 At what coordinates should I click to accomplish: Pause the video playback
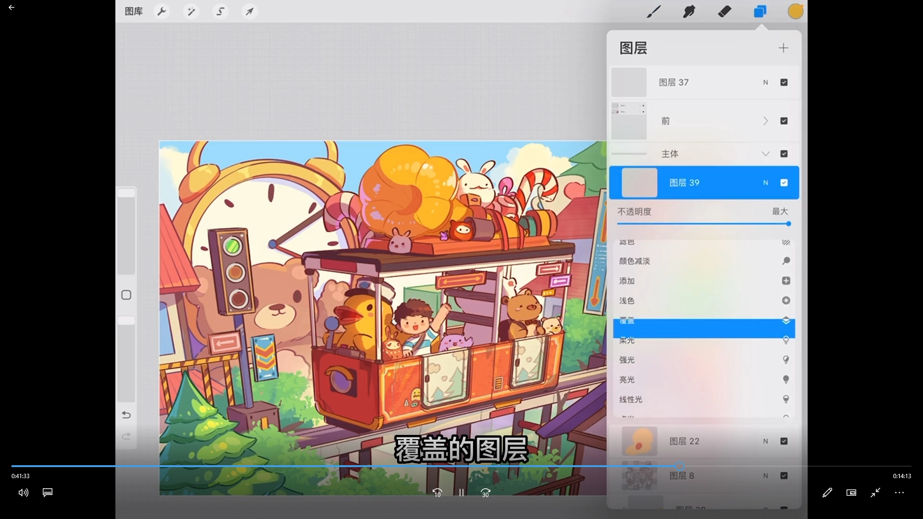click(x=461, y=493)
